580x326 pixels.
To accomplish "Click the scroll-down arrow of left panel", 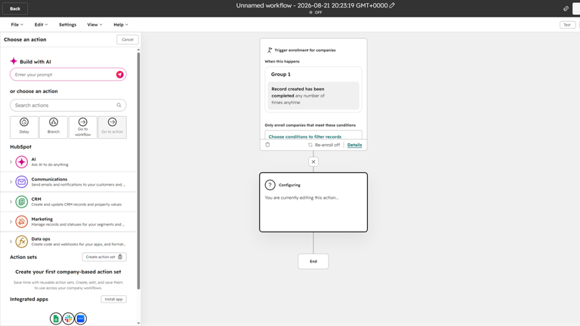I will point(139,323).
